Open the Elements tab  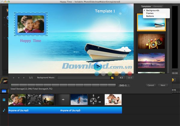(157, 6)
